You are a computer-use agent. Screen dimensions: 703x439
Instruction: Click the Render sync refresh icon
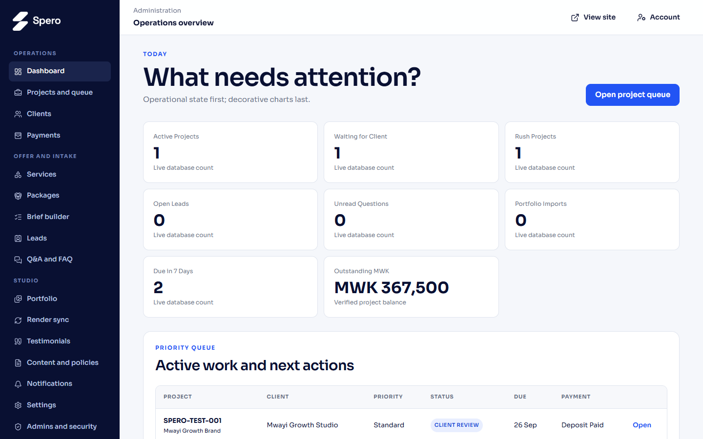pos(18,320)
